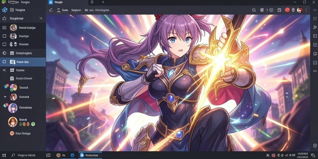Open the dotted grid icon in the right sidebar
The image size is (318, 159).
click(x=315, y=18)
